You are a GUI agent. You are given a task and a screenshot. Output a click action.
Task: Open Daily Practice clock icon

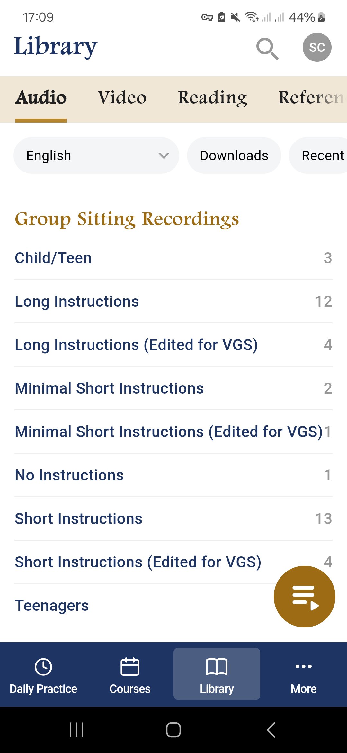tap(43, 667)
